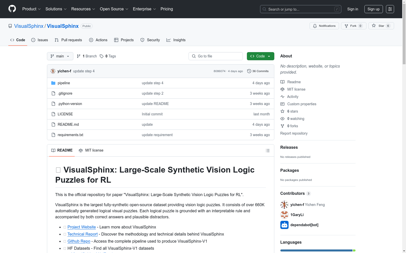This screenshot has height=253, width=406.
Task: Open the README outline list icon
Action: [268, 151]
